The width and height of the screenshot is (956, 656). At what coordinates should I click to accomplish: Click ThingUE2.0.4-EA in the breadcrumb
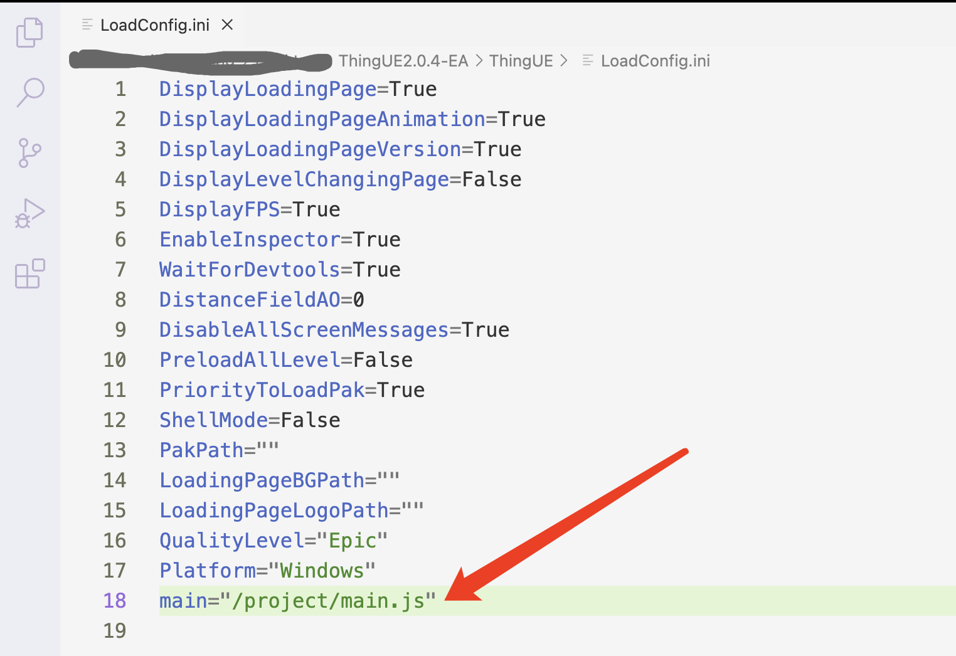[x=403, y=61]
